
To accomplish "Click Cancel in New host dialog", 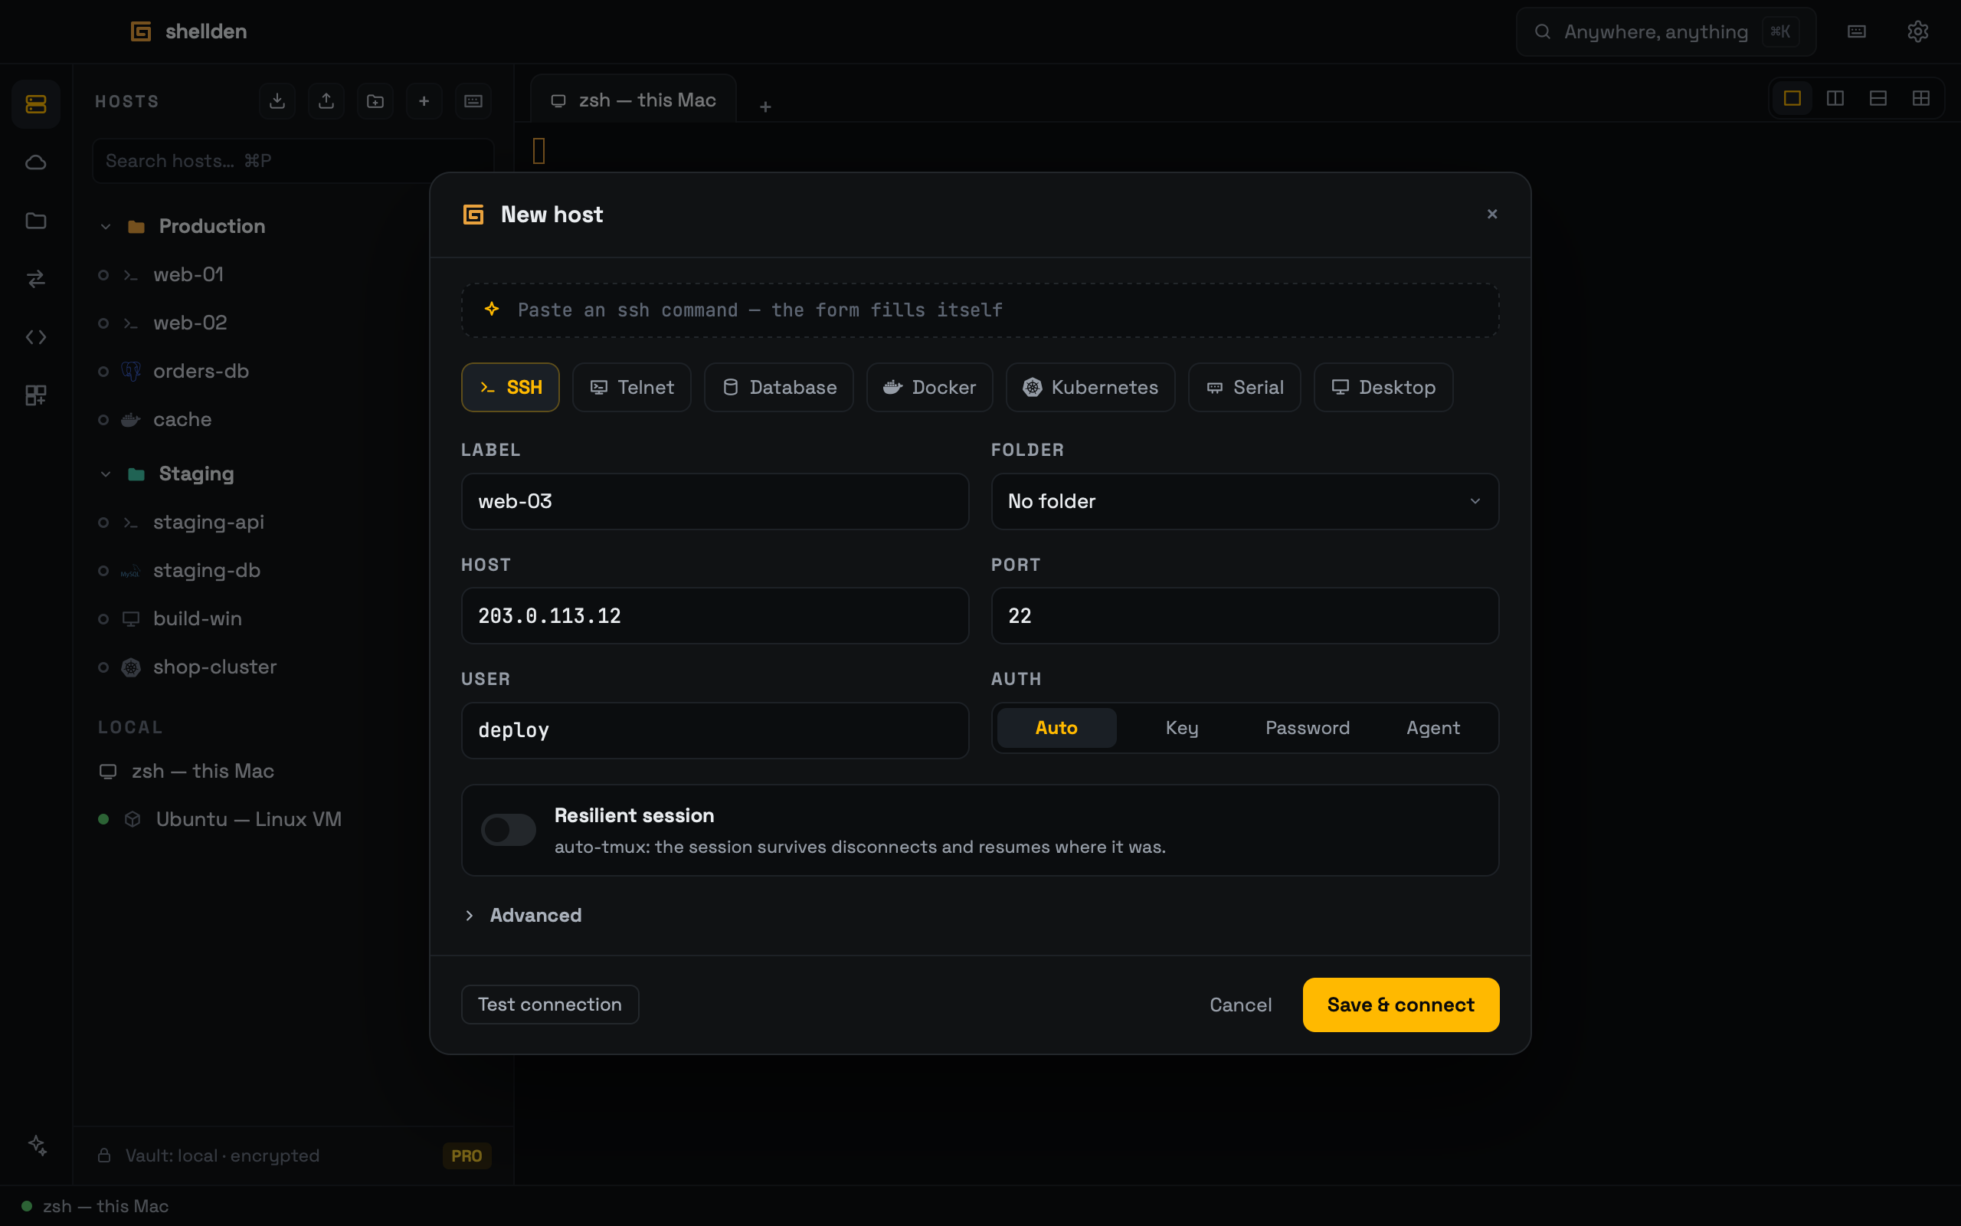I will point(1241,1005).
